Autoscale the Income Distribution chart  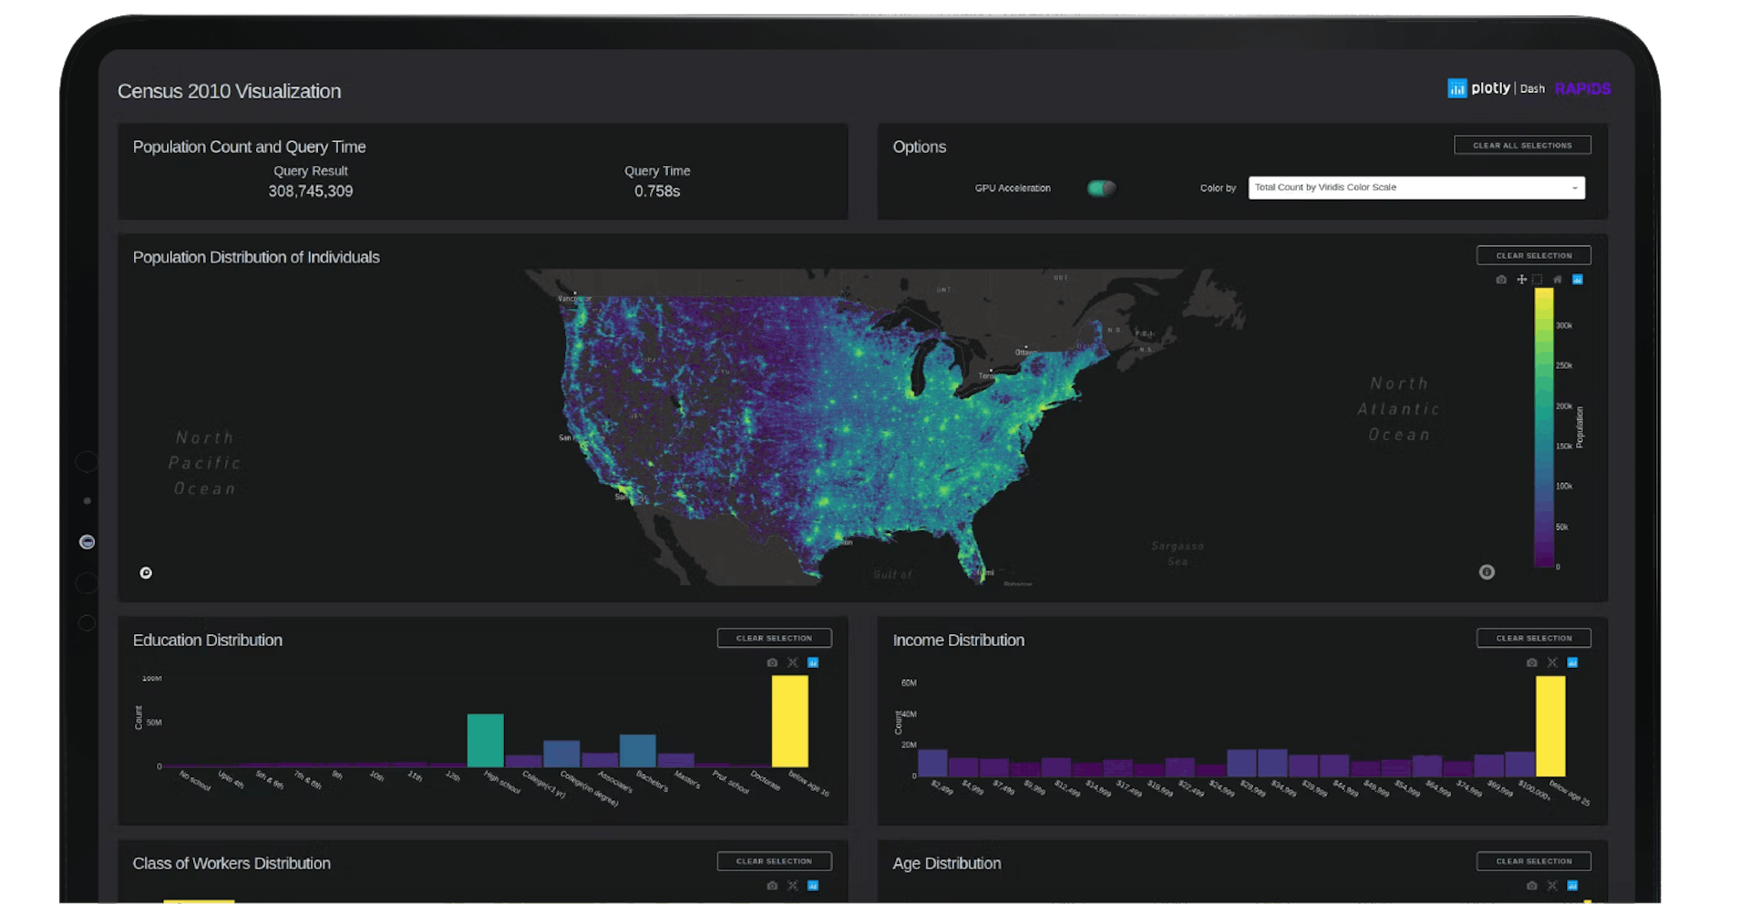(1552, 663)
